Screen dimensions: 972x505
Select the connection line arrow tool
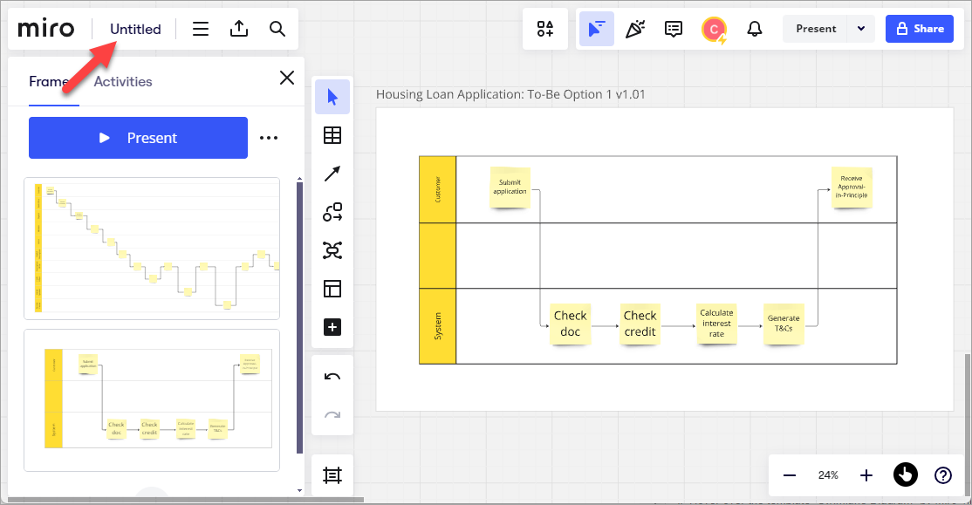[x=332, y=174]
